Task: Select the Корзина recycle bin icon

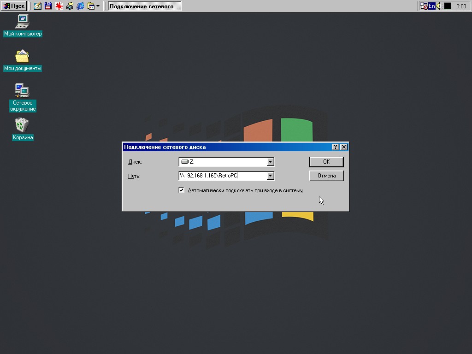Action: 23,125
